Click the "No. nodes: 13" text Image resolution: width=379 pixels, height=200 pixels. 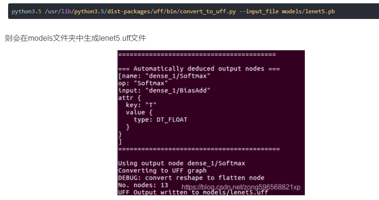click(143, 185)
